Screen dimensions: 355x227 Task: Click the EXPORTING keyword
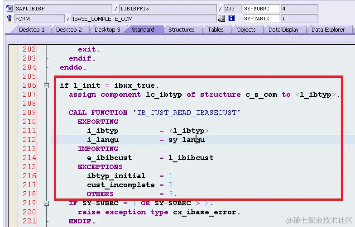click(98, 122)
